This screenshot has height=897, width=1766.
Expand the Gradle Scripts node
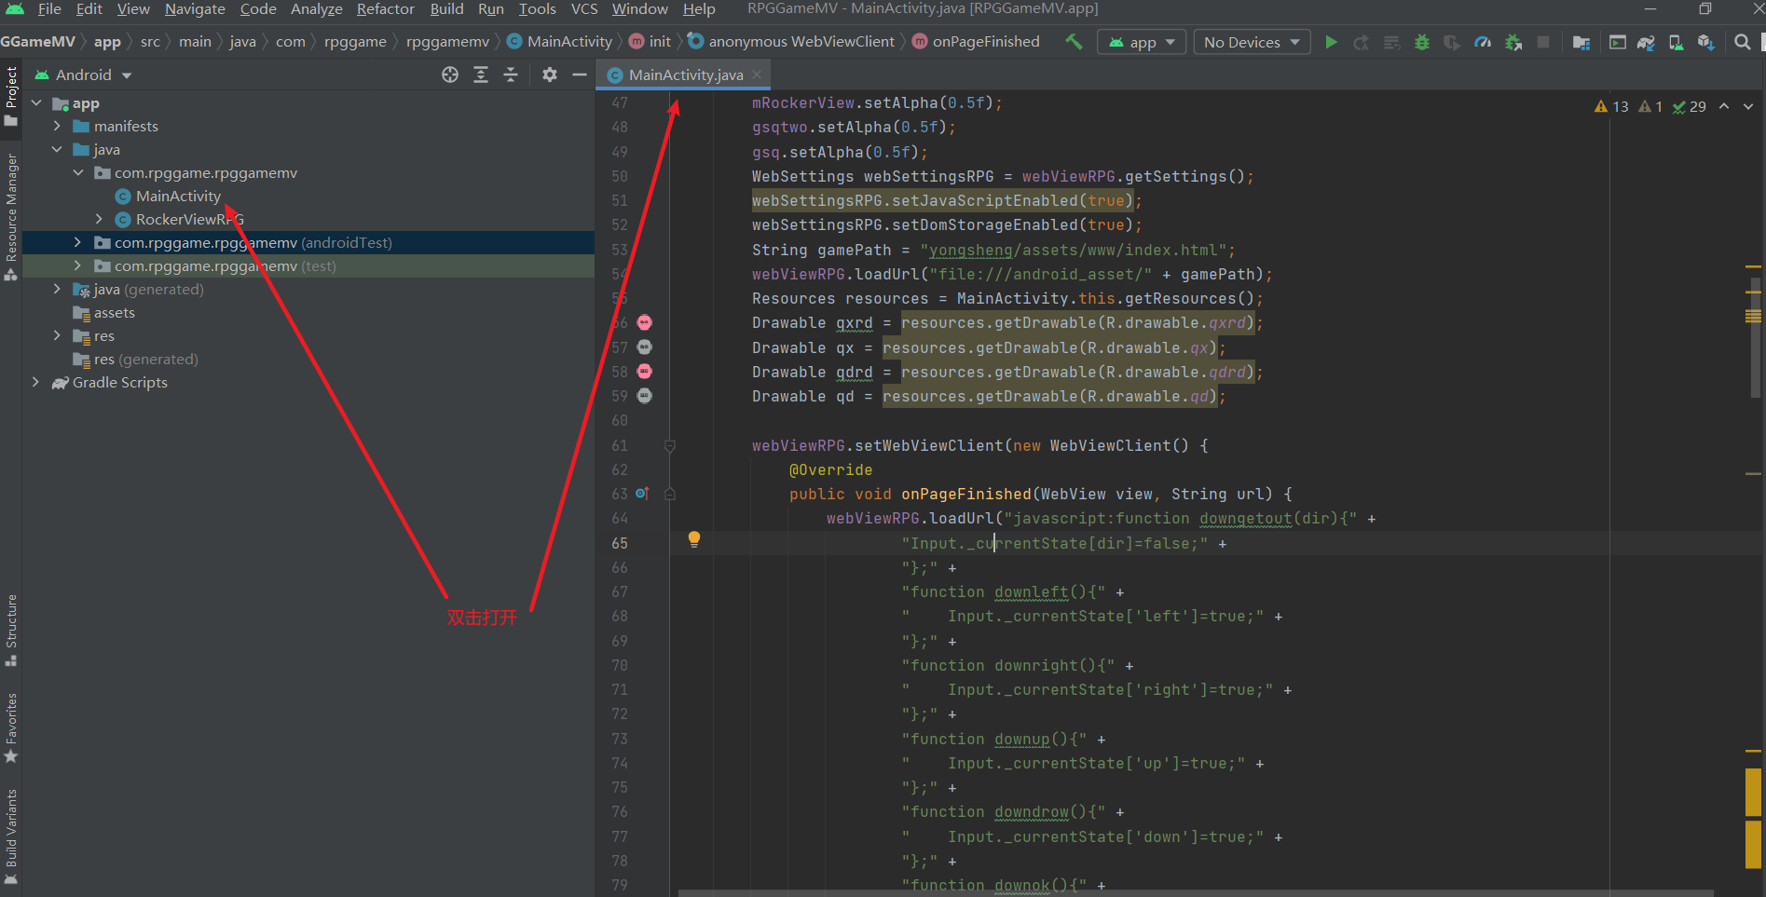(x=35, y=382)
